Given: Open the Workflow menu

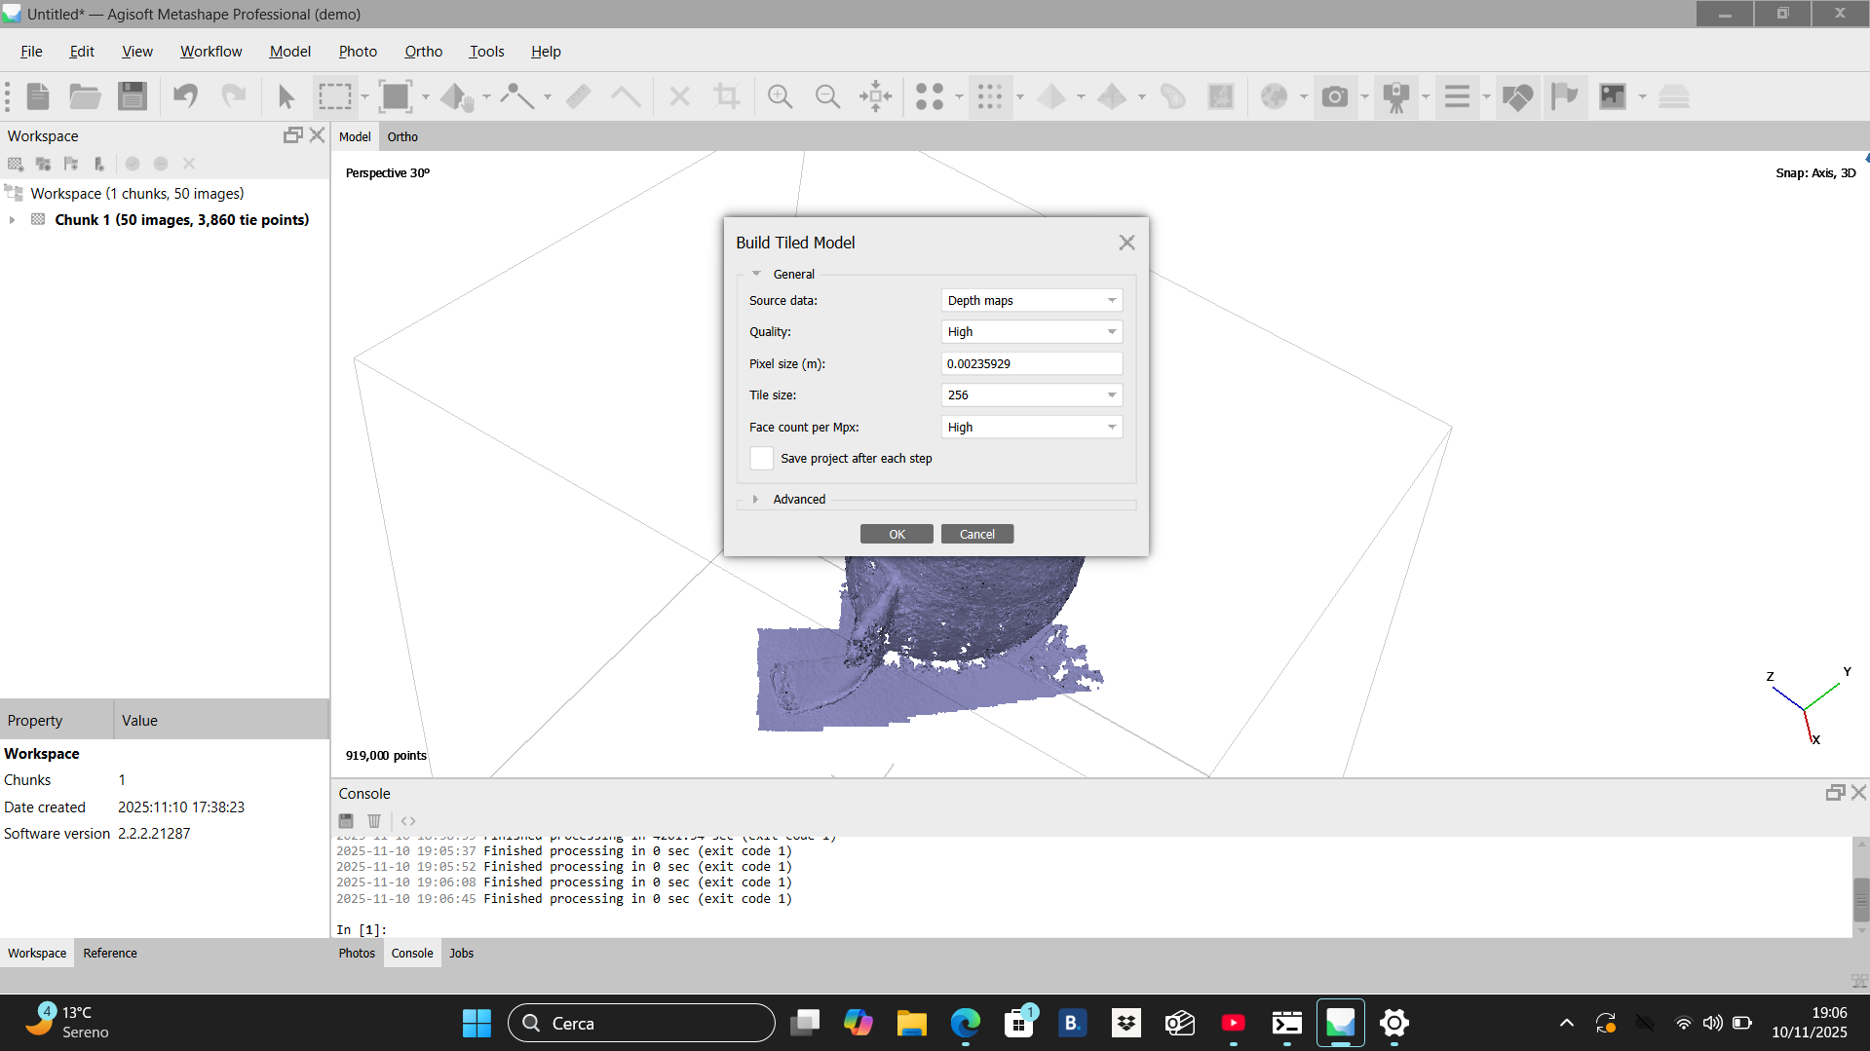Looking at the screenshot, I should coord(211,51).
